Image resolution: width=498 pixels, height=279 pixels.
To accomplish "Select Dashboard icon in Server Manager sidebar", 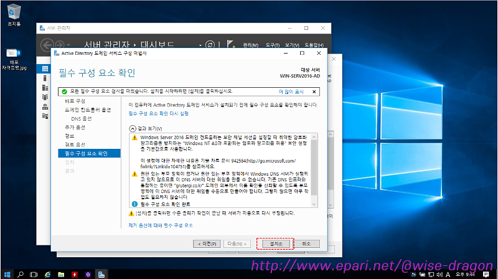I will click(x=45, y=69).
